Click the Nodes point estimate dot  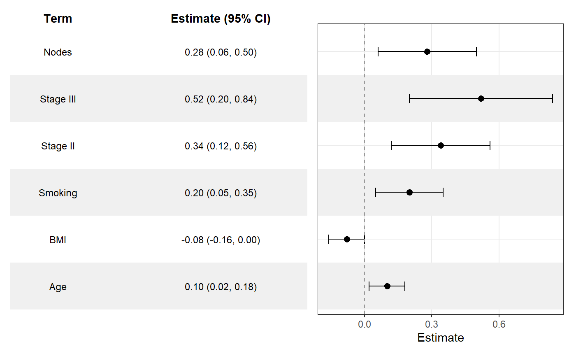point(427,52)
